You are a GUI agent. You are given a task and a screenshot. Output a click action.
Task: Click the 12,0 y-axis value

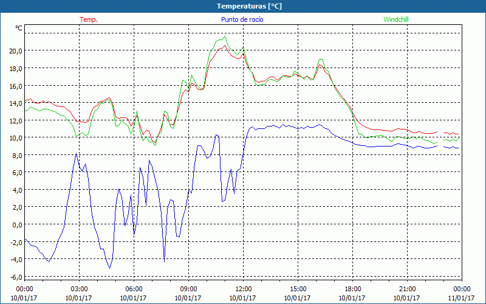click(16, 120)
